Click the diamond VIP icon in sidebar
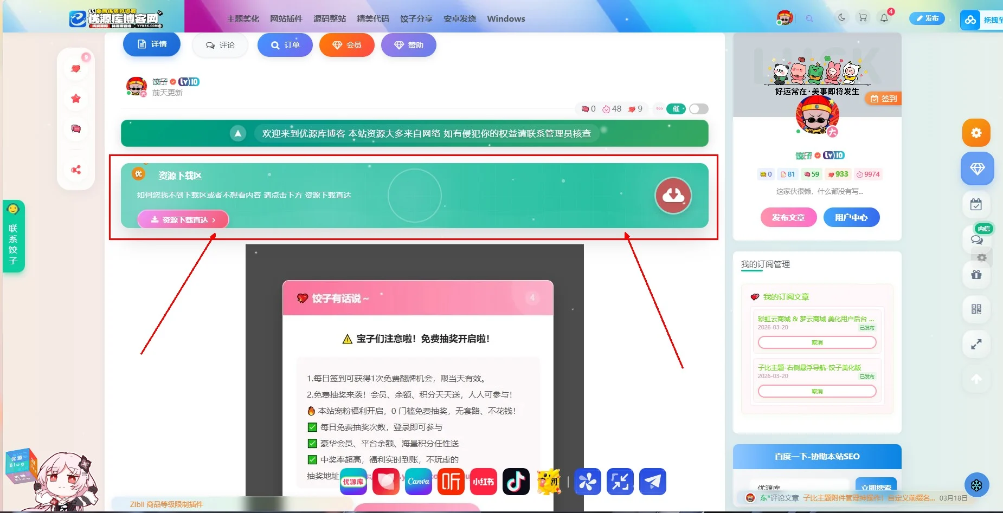The width and height of the screenshot is (1003, 513). click(978, 169)
